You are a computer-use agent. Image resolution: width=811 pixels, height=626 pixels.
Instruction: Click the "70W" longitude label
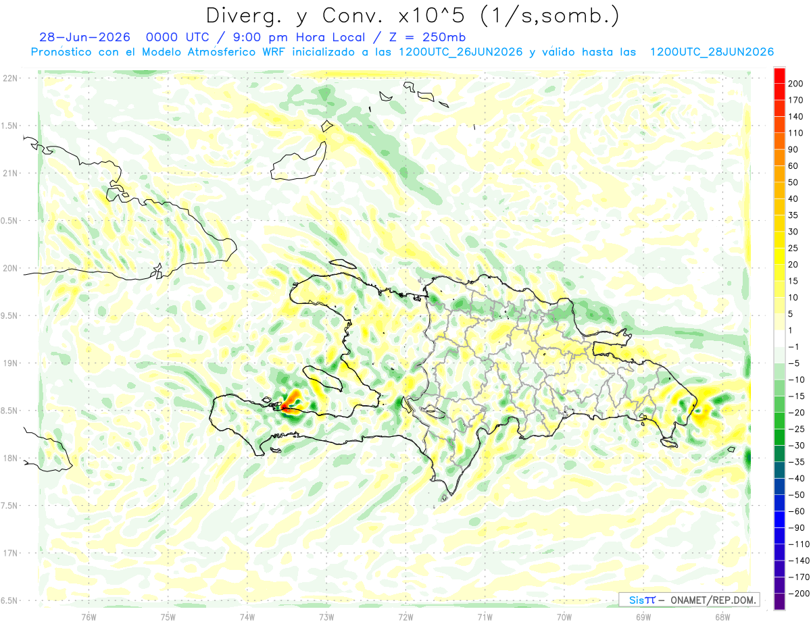(x=564, y=617)
